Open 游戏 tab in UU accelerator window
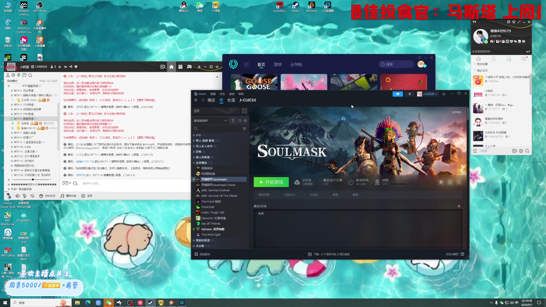 click(x=278, y=65)
